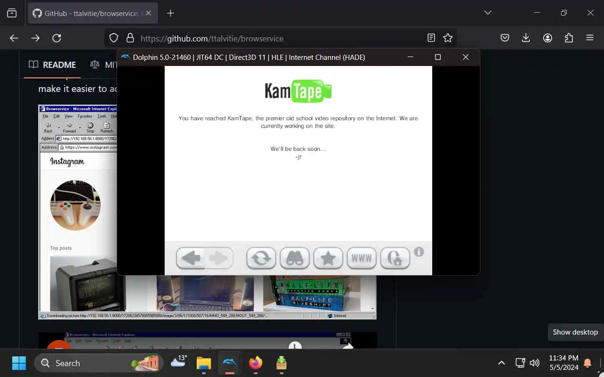Open the volume speaker tray icon
This screenshot has height=377, width=604.
click(535, 363)
